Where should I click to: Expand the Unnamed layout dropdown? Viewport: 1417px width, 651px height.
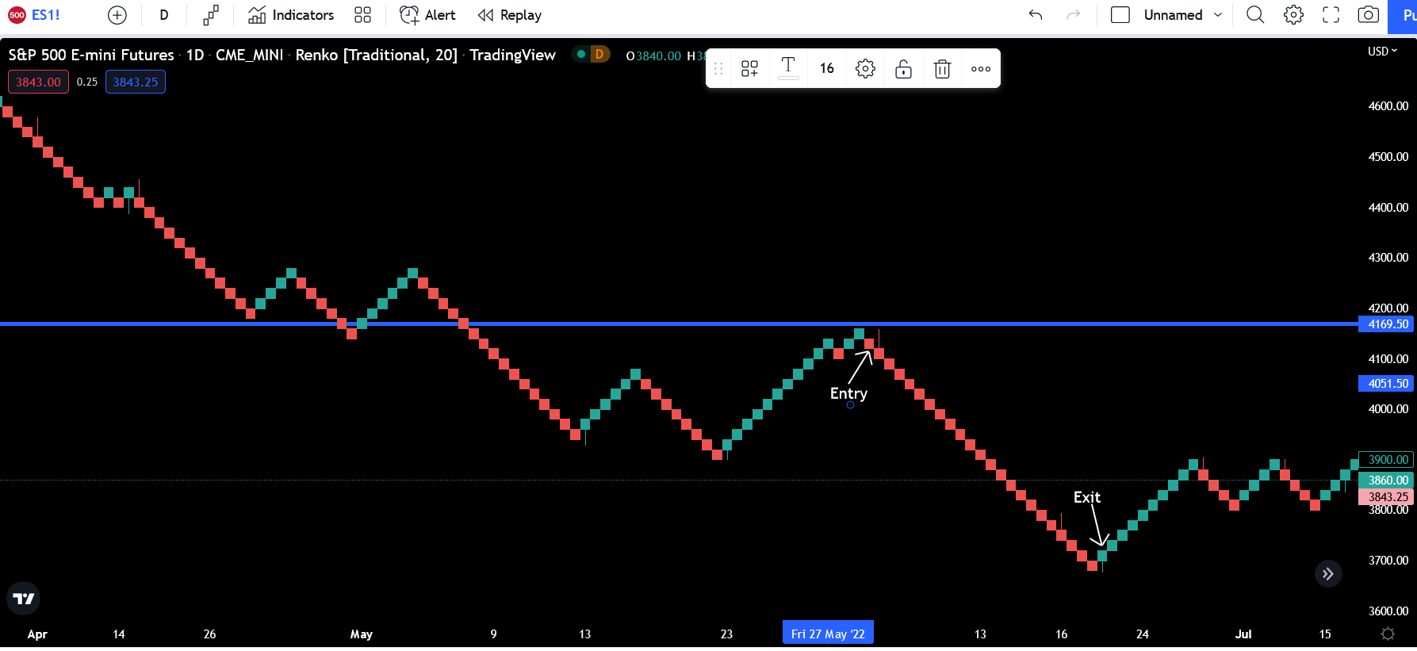tap(1218, 15)
